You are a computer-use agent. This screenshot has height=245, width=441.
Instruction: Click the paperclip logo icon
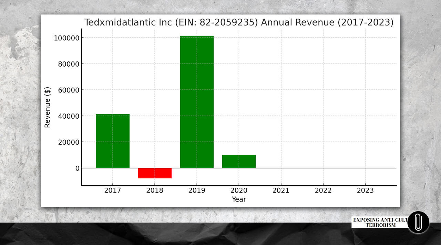coord(418,222)
